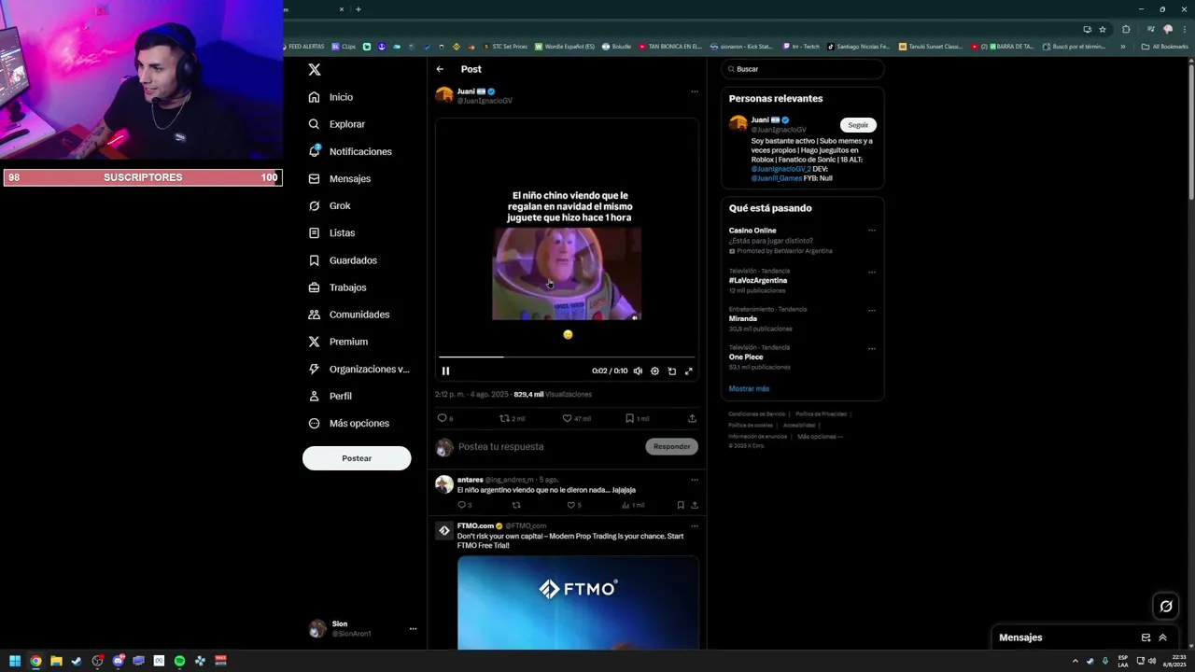Open #LaVozArgentina trend options

coord(872,273)
